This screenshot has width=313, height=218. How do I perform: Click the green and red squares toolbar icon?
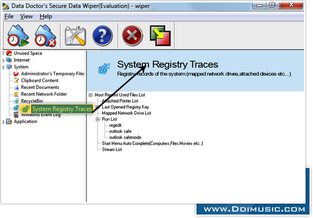[160, 36]
